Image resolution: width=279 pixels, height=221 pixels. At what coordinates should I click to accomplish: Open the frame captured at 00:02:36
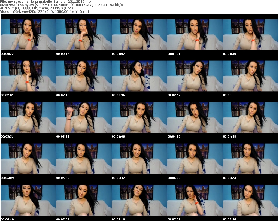tap(139, 76)
